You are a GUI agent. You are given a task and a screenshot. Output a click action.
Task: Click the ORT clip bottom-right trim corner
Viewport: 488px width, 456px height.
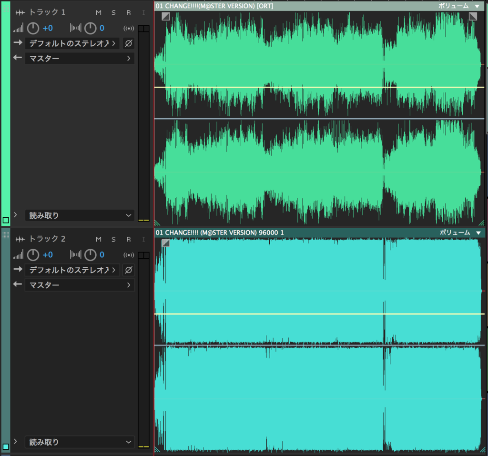click(x=481, y=223)
